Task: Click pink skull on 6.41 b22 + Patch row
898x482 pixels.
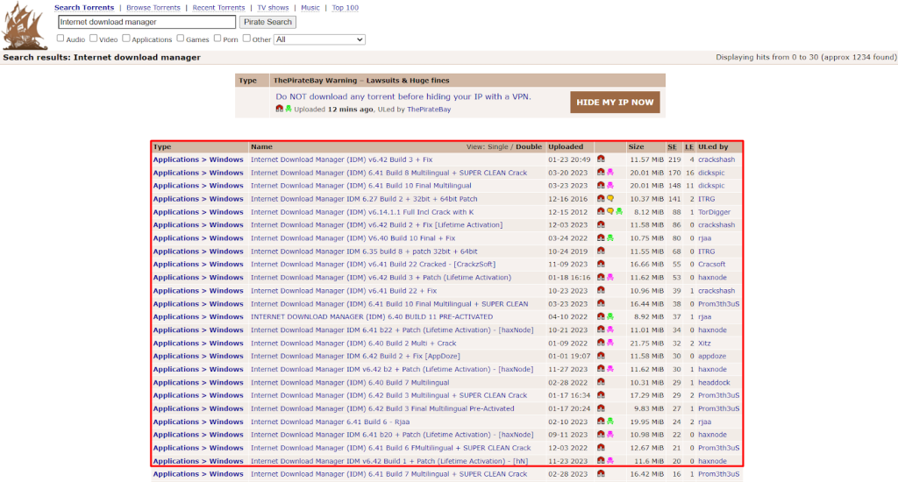Action: coord(610,330)
